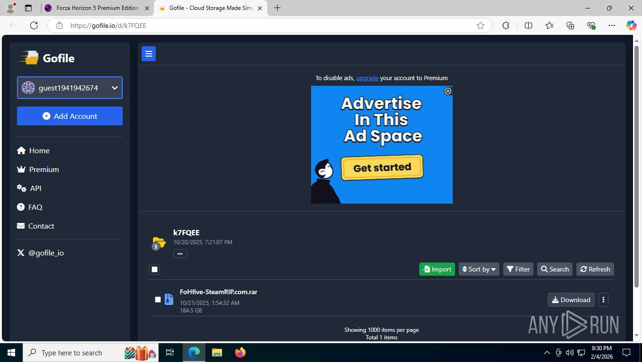Click the Search button in the file toolbar
Image resolution: width=642 pixels, height=362 pixels.
pyautogui.click(x=555, y=269)
